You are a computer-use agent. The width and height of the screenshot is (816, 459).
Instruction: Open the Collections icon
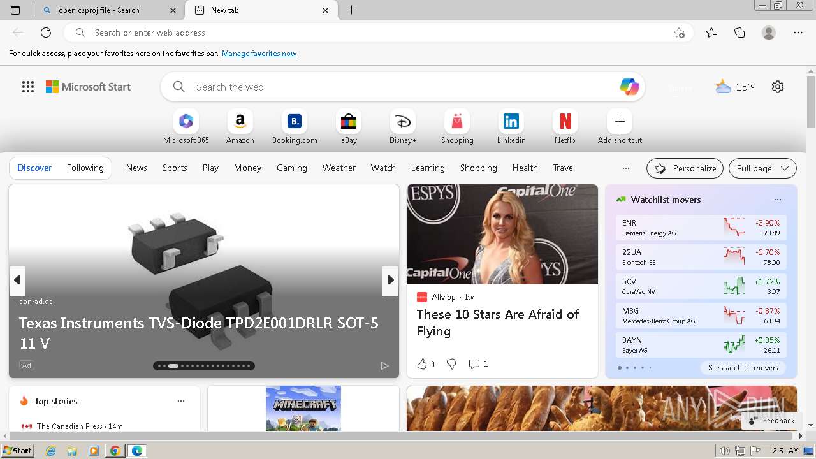(x=739, y=33)
